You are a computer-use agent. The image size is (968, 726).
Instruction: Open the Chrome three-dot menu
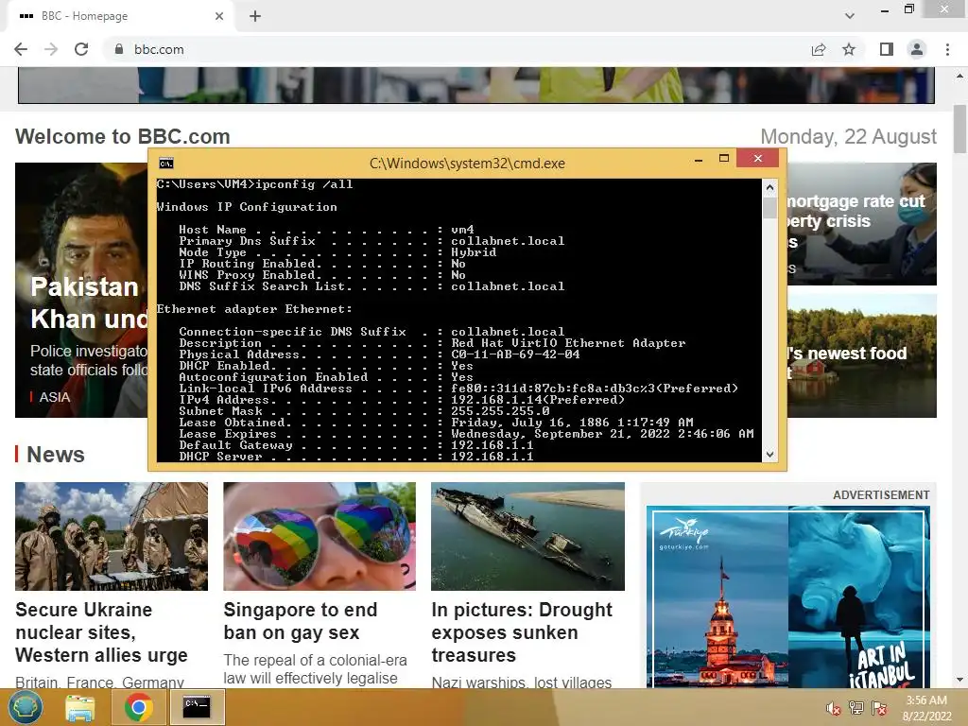click(947, 49)
